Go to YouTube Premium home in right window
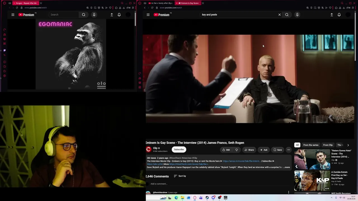 pyautogui.click(x=162, y=15)
